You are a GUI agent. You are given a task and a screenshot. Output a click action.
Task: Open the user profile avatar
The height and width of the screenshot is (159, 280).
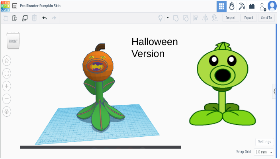(272, 6)
